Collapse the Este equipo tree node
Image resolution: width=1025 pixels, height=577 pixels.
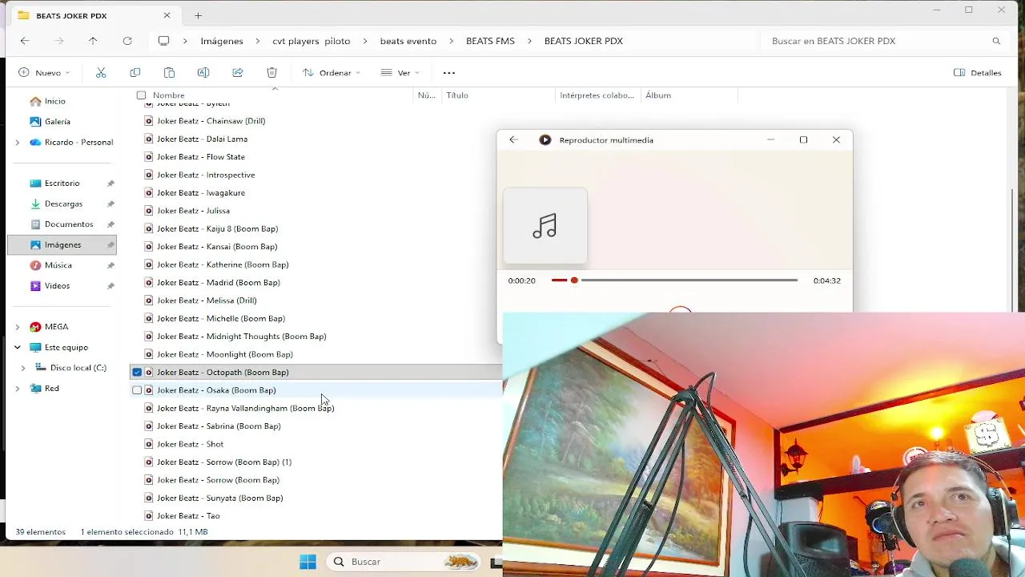(x=18, y=348)
